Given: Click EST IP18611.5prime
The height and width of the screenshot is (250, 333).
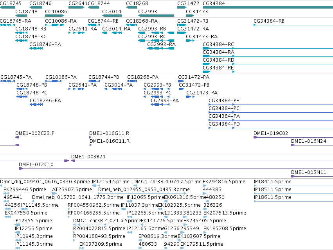Looking at the screenshot, I should 273,197.
